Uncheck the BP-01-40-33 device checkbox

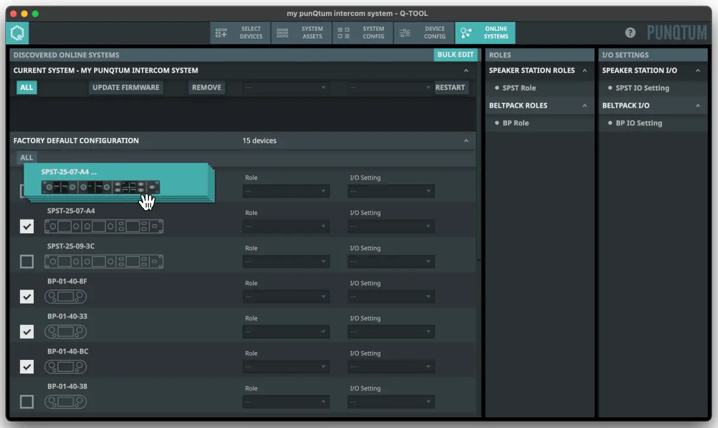(27, 332)
